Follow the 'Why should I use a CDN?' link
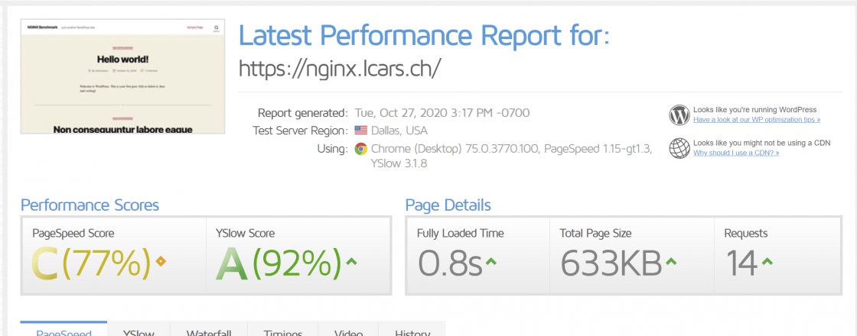This screenshot has height=336, width=857. pyautogui.click(x=736, y=153)
